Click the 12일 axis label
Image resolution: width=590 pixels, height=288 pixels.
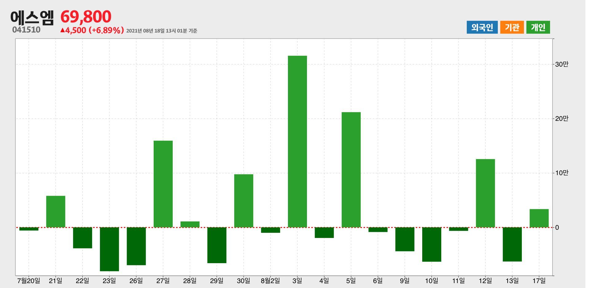click(485, 280)
